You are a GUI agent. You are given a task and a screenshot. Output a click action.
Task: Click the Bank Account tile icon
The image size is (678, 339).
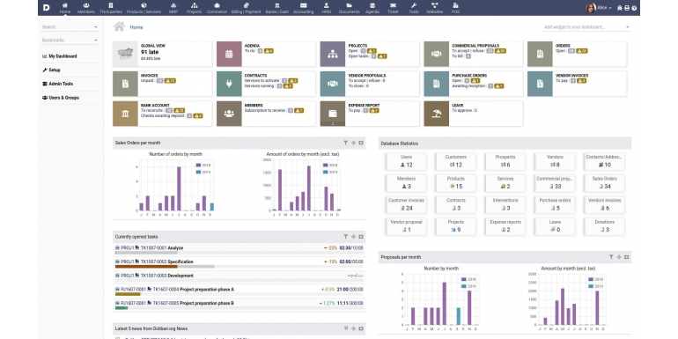[125, 114]
